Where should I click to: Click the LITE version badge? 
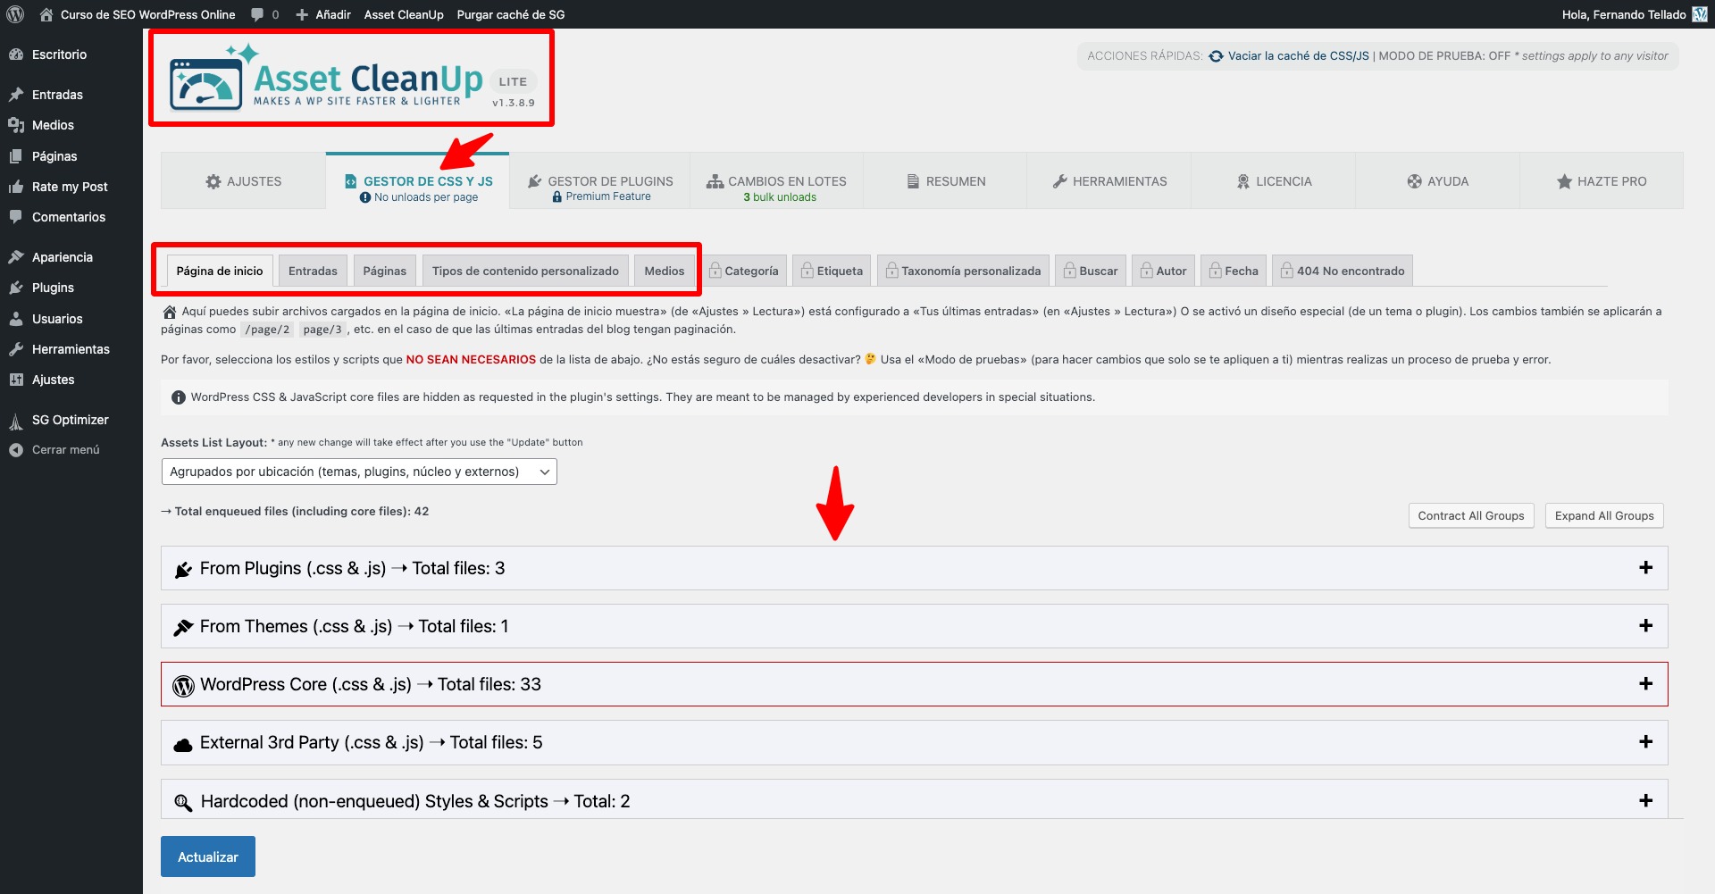tap(513, 81)
